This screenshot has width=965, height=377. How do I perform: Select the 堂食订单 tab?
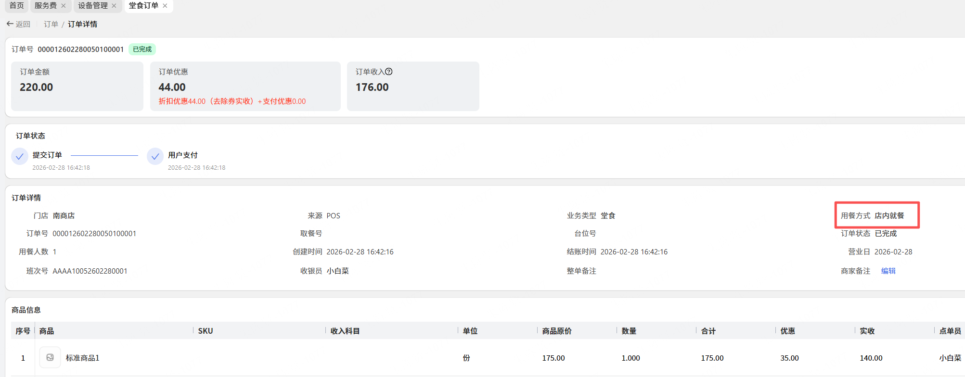tap(143, 6)
